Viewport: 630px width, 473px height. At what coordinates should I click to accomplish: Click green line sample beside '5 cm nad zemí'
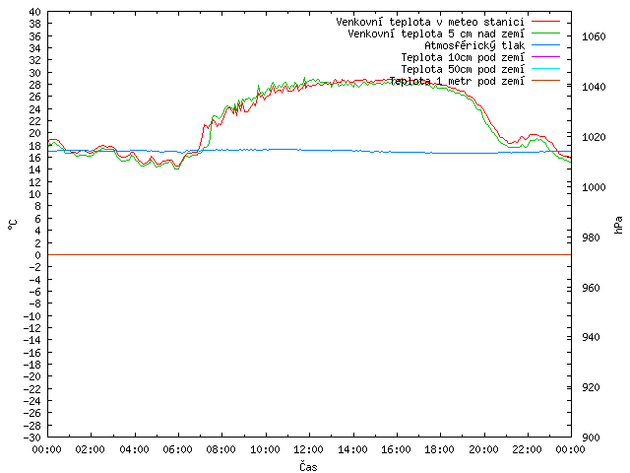tap(545, 34)
